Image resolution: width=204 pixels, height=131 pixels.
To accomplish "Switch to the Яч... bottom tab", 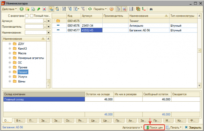I will [x=81, y=121].
